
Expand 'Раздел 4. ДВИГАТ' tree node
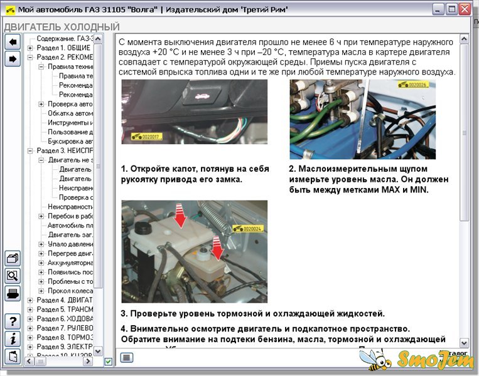pyautogui.click(x=30, y=300)
